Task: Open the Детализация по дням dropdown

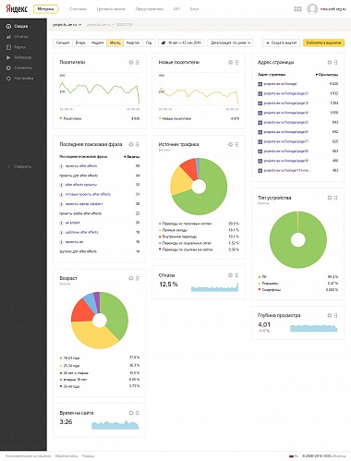Action: (x=230, y=42)
